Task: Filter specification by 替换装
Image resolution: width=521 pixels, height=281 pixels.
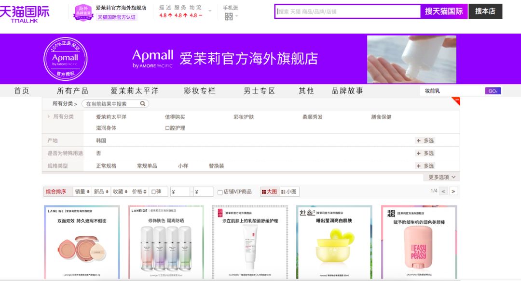Action: (x=216, y=166)
